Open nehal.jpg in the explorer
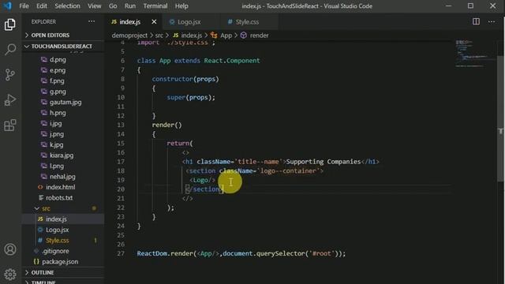Screen dimensions: 505x284 (62, 177)
